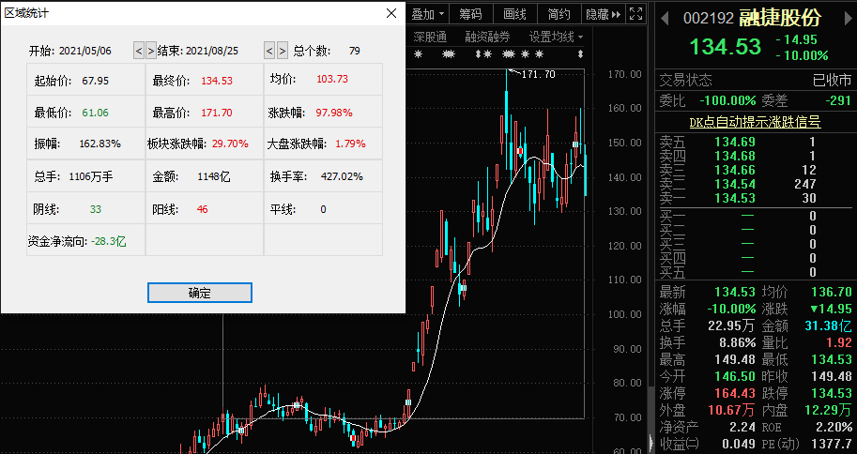Click 涨停 price 164.43

click(735, 393)
